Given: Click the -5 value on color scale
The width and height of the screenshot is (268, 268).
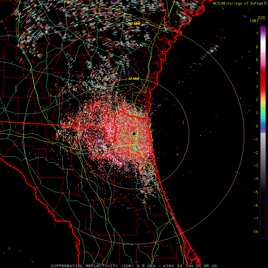Looking at the screenshot, I should 256,192.
